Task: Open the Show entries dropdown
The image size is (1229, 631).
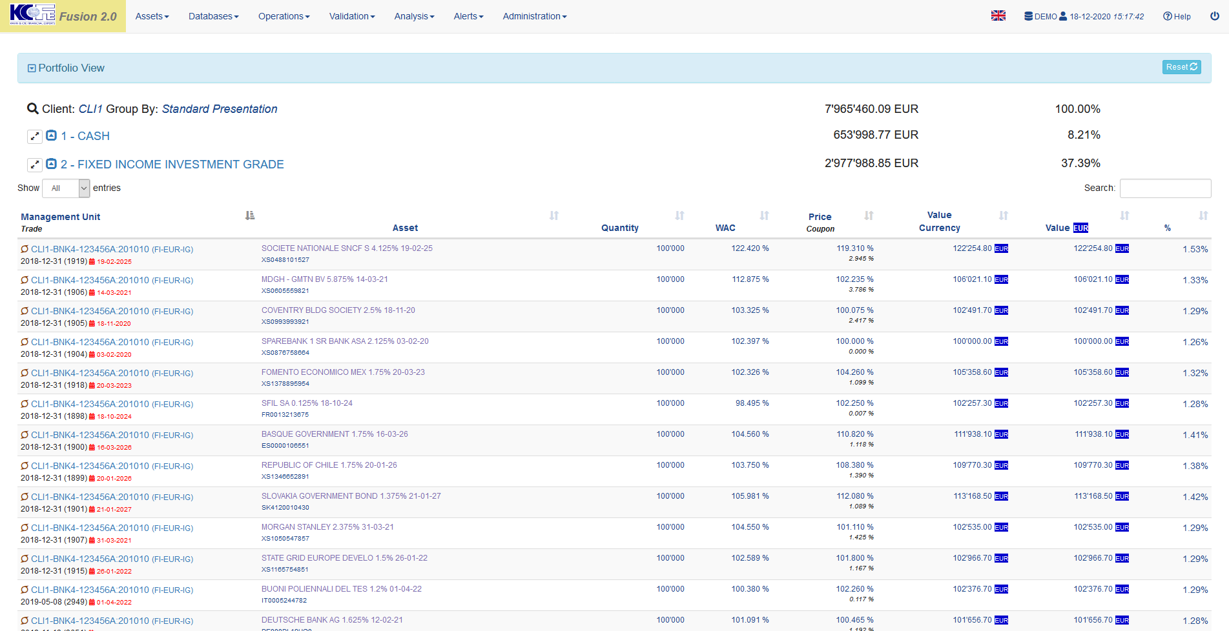Action: coord(66,188)
